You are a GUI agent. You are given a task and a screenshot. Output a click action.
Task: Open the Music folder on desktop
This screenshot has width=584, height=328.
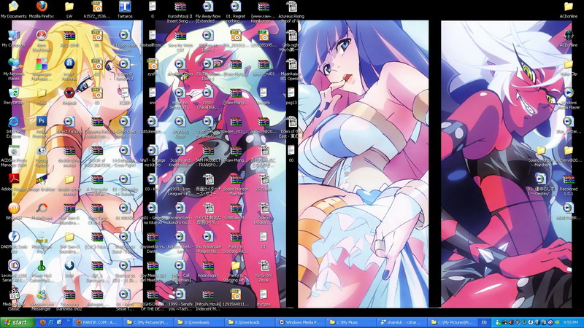pos(42,96)
